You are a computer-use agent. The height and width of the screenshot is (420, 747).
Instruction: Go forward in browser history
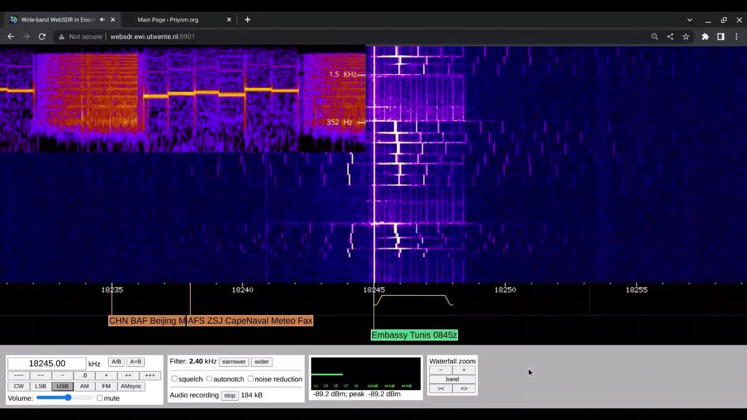coord(26,36)
